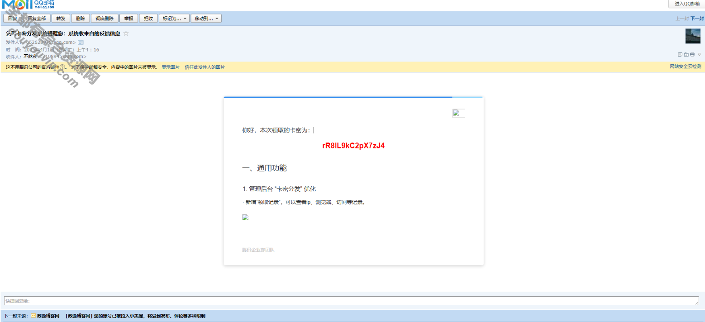This screenshot has height=322, width=705.
Task: Click the 彻底删除 button
Action: [105, 19]
